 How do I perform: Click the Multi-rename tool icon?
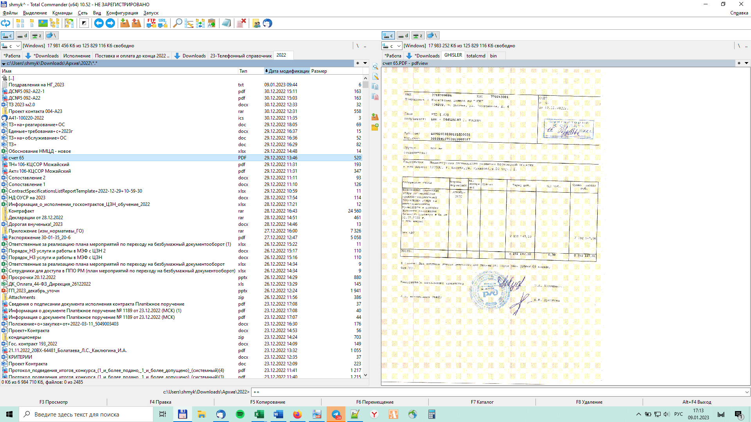click(189, 23)
